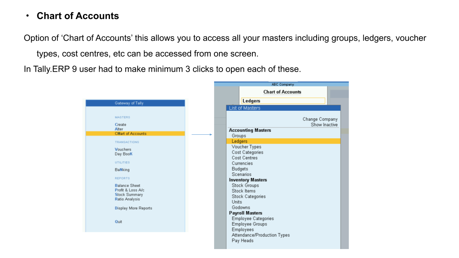Select Stock Categories master
Viewport: 459px width, 258px height.
click(249, 196)
